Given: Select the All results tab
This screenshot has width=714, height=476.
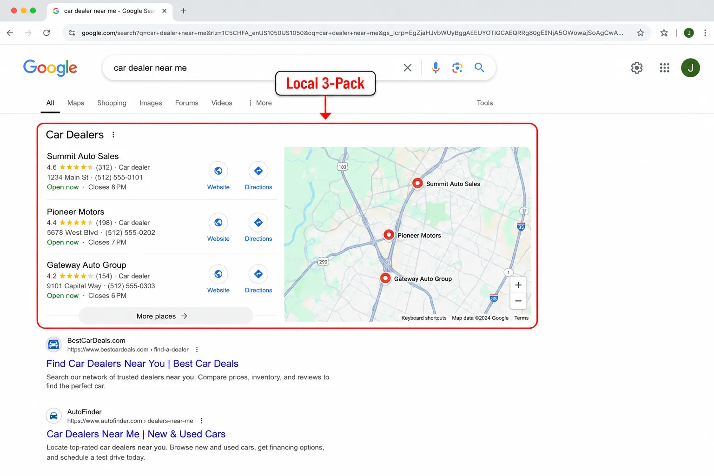Looking at the screenshot, I should [50, 103].
